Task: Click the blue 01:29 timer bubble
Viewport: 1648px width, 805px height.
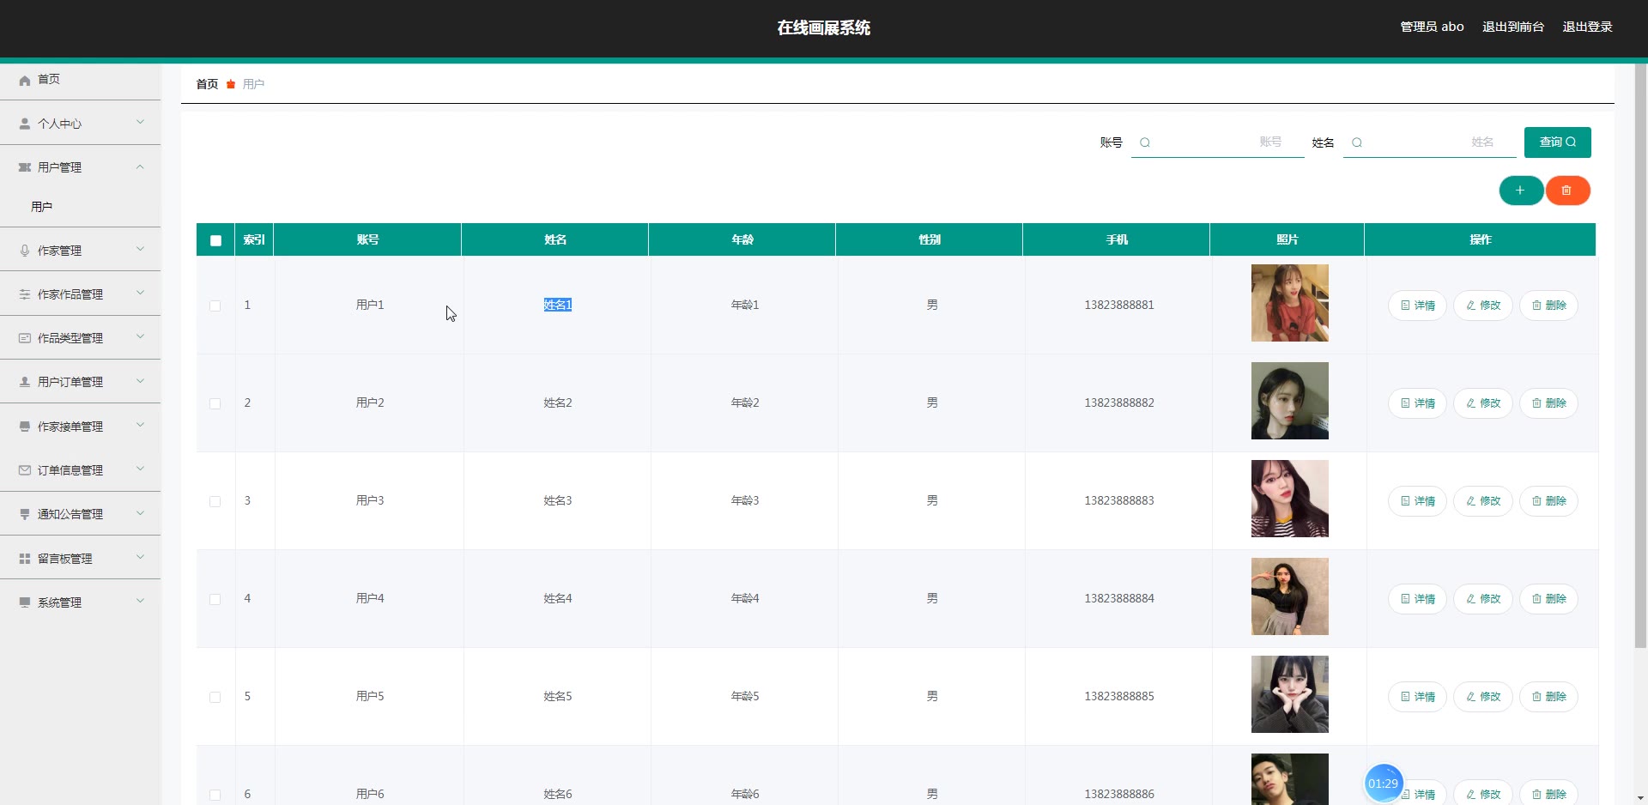Action: [x=1383, y=784]
